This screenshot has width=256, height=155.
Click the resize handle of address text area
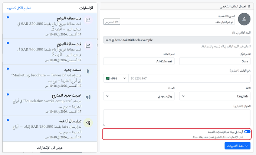click(x=104, y=125)
